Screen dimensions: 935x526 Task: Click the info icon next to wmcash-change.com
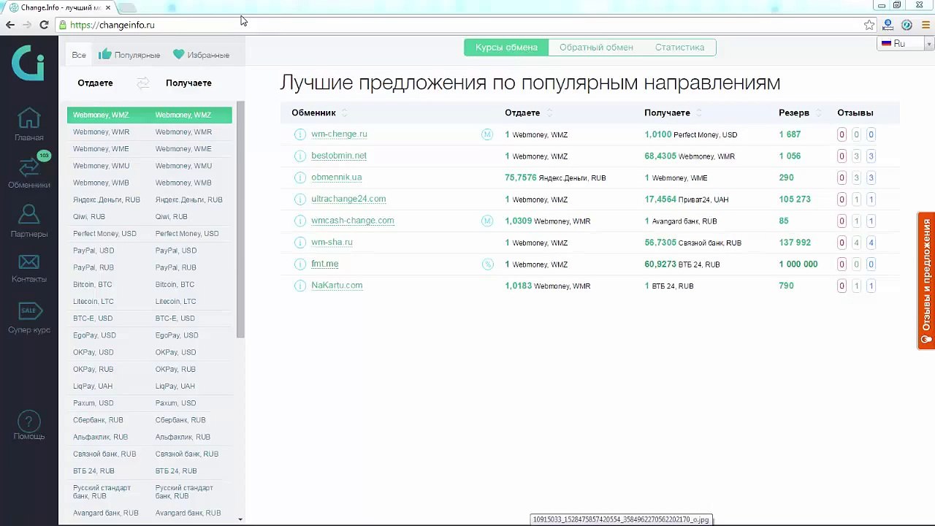[299, 221]
